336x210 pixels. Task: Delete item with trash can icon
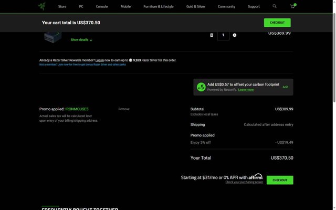click(x=212, y=35)
